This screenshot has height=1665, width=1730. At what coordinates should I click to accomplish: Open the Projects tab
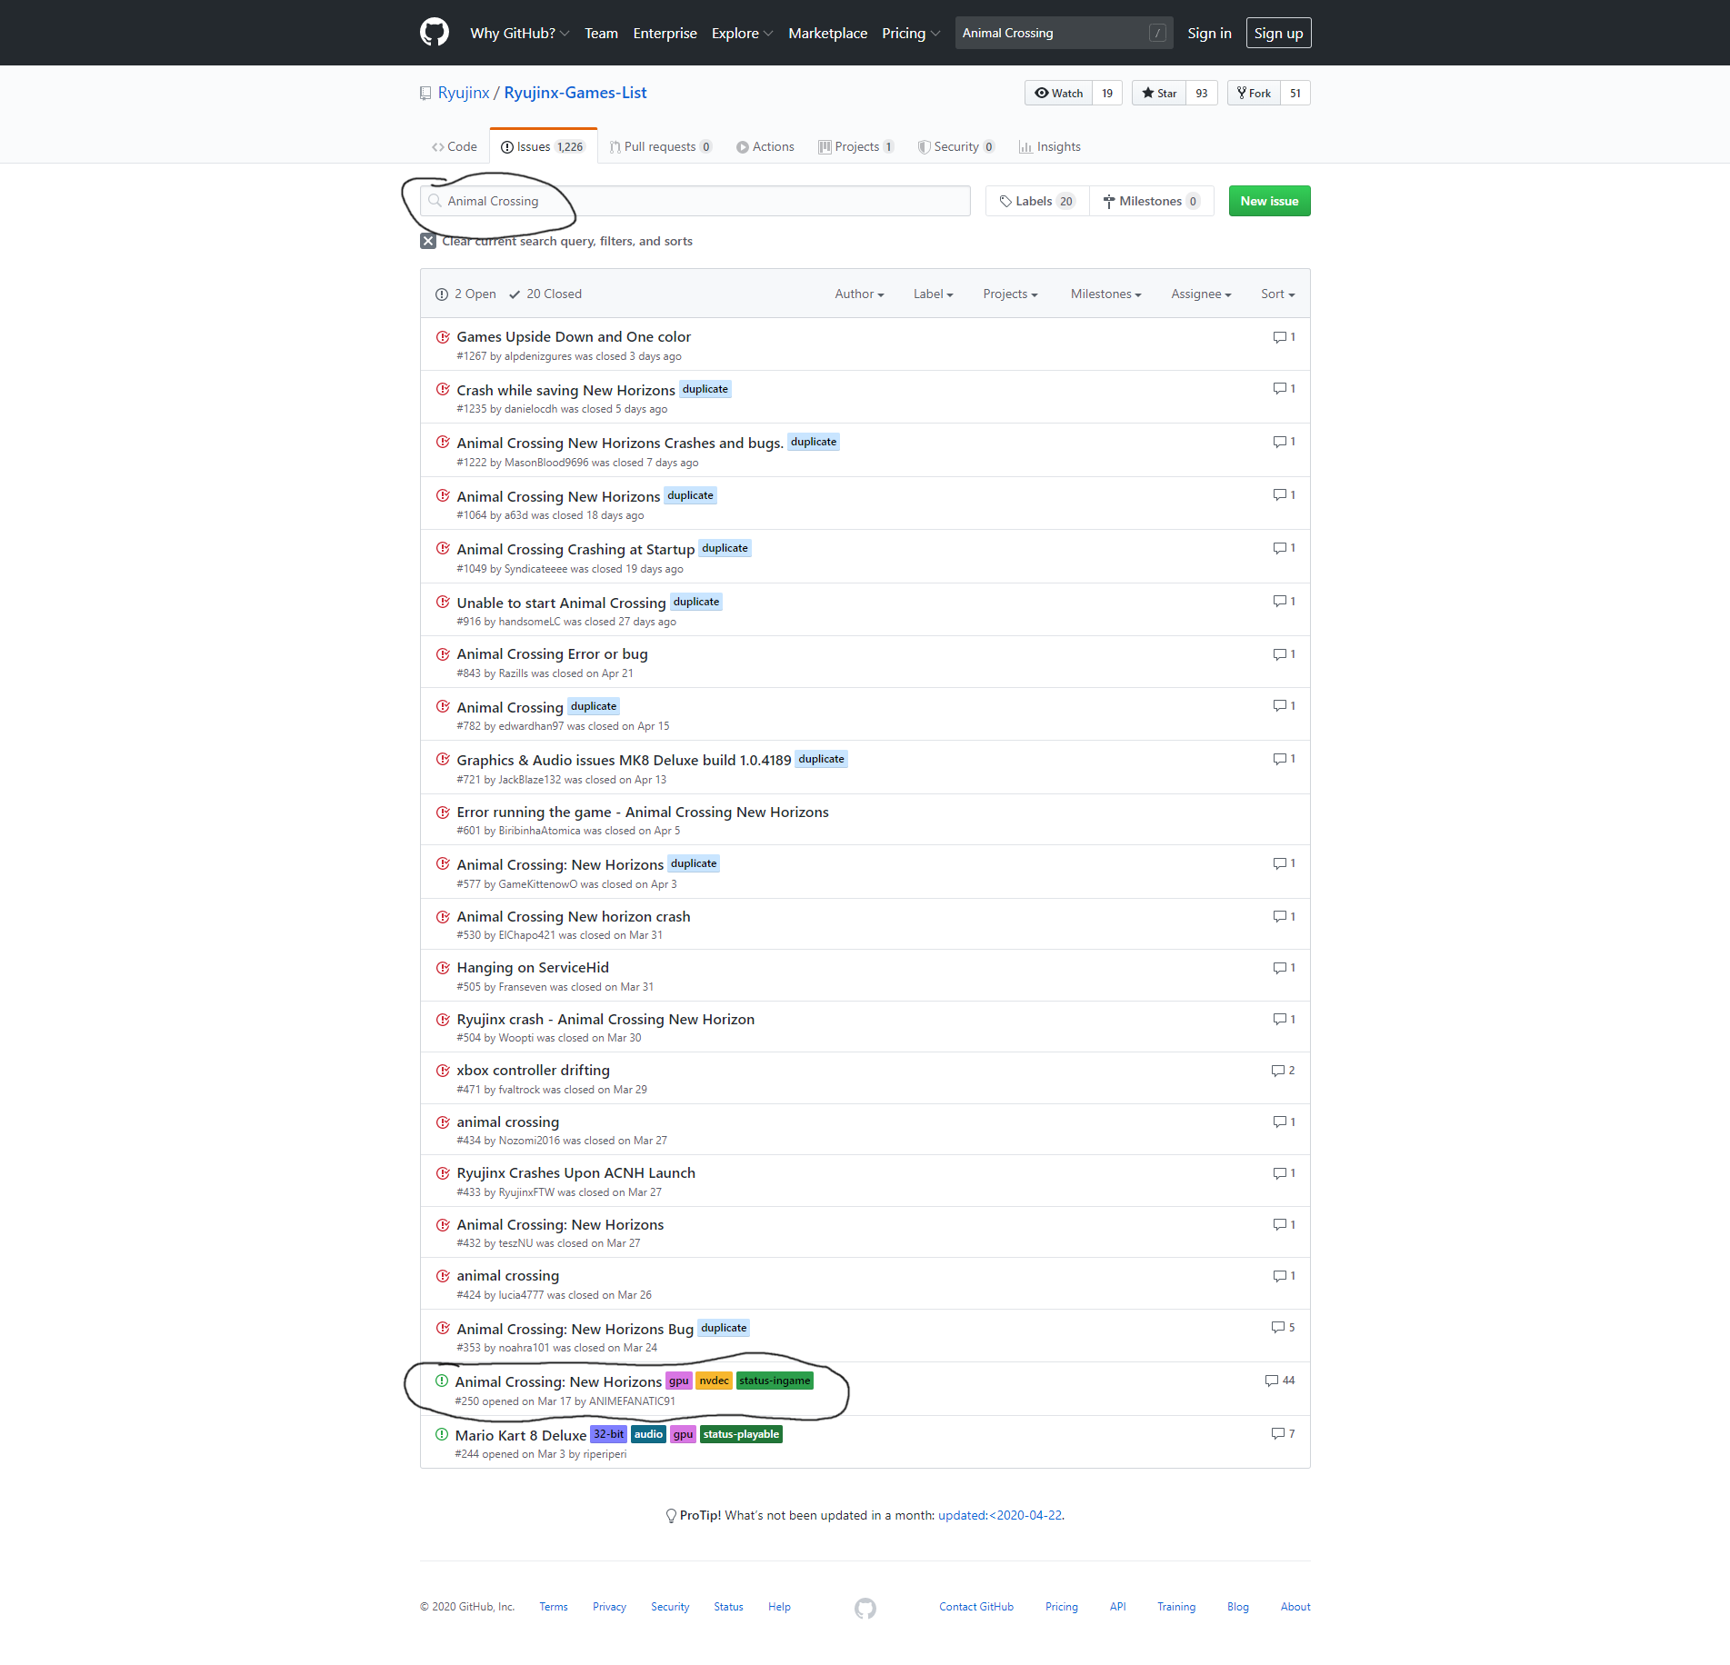[x=856, y=146]
